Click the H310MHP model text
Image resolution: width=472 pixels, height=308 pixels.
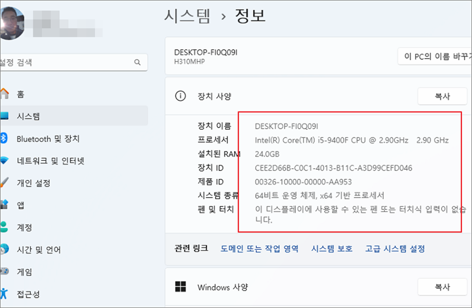190,61
